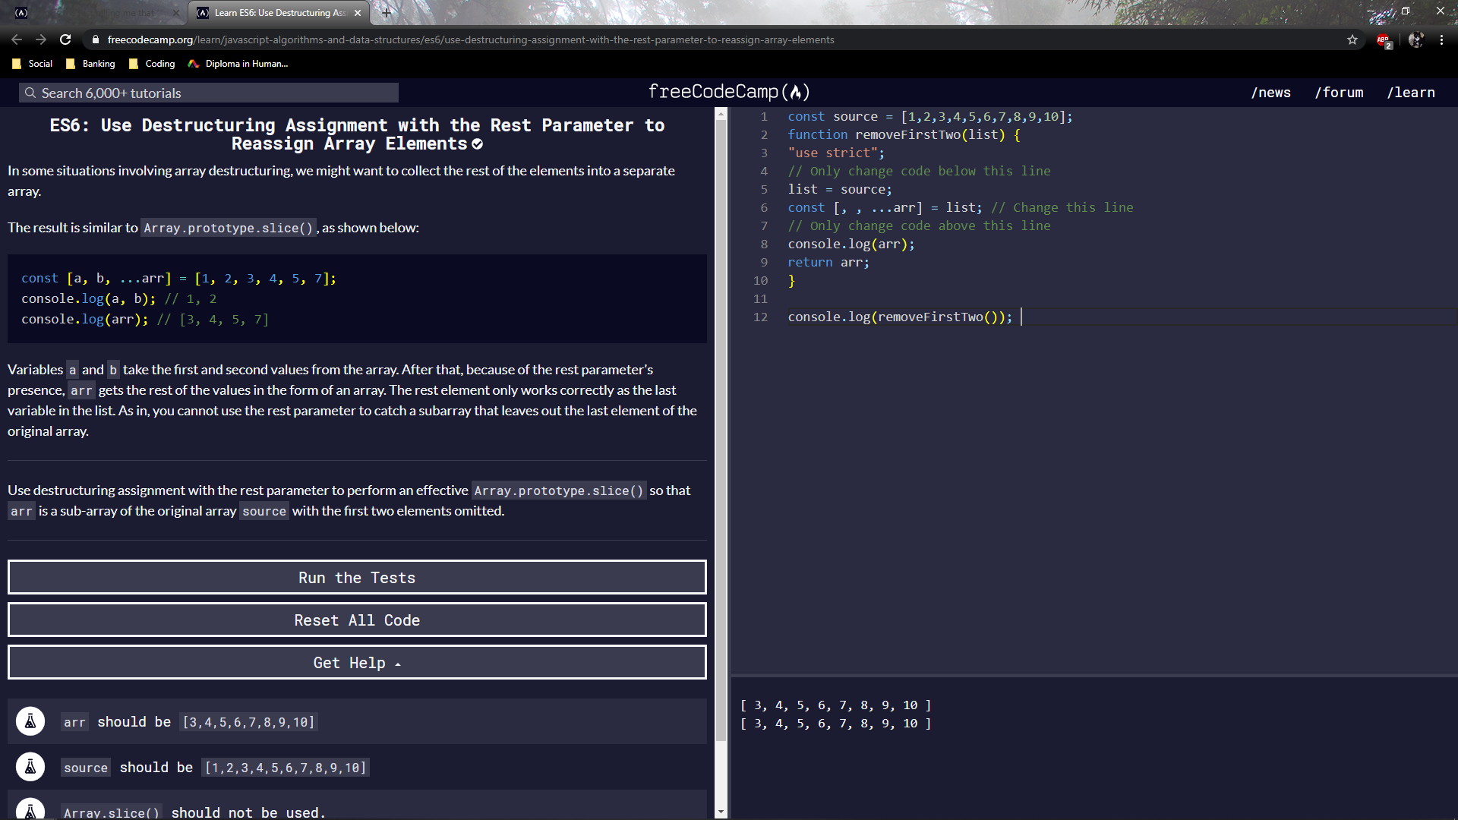Screen dimensions: 1458x820
Task: Click the challenge title heading
Action: pos(357,134)
